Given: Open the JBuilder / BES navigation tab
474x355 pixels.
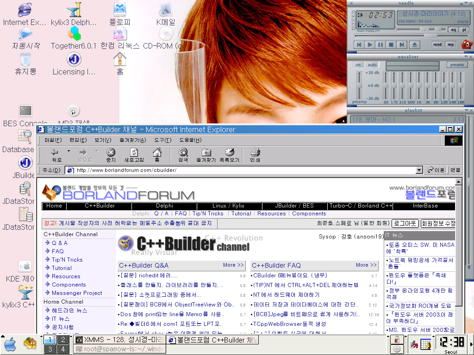Looking at the screenshot, I should 294,206.
